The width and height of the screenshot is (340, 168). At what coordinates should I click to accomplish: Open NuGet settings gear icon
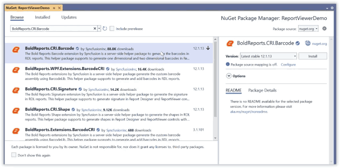tap(324, 28)
